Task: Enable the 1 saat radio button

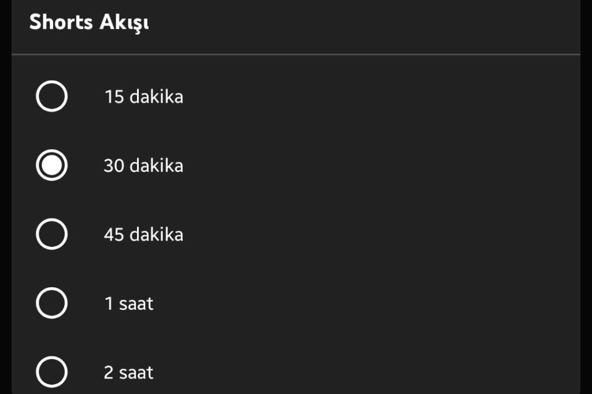Action: click(x=51, y=303)
